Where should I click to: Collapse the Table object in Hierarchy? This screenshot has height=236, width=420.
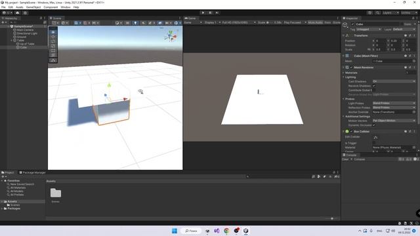(12, 41)
